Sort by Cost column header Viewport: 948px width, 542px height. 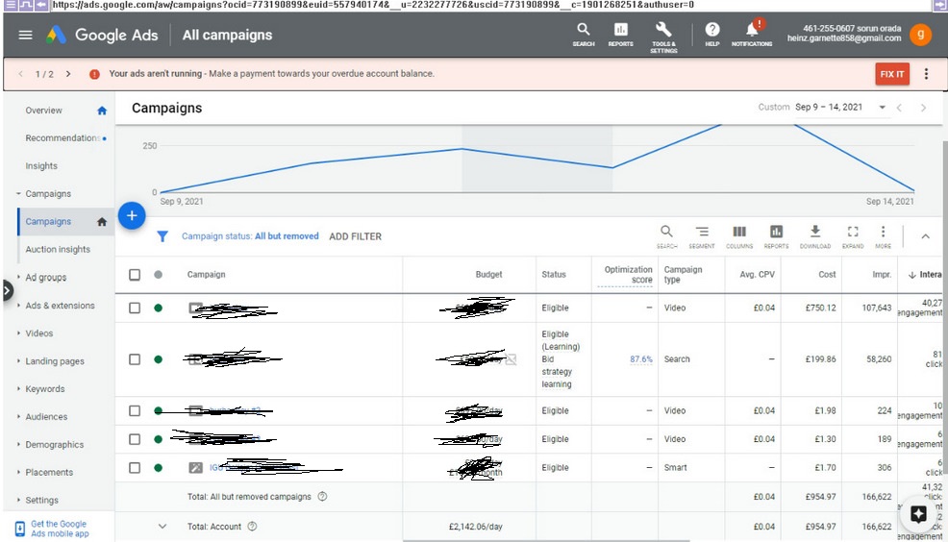pyautogui.click(x=827, y=274)
